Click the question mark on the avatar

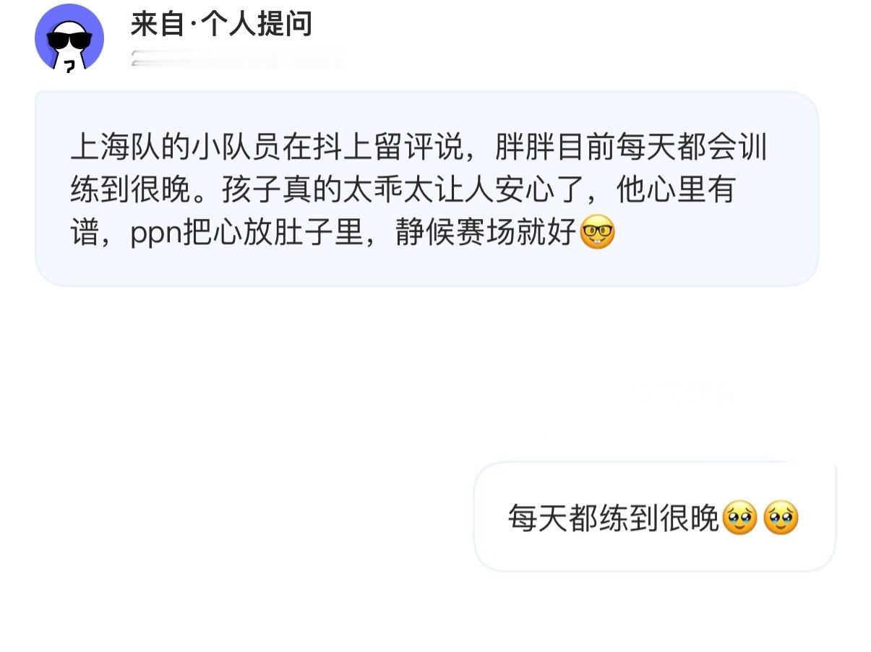click(69, 67)
